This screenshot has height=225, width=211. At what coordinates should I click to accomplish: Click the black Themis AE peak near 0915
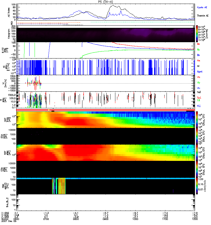click(113, 5)
